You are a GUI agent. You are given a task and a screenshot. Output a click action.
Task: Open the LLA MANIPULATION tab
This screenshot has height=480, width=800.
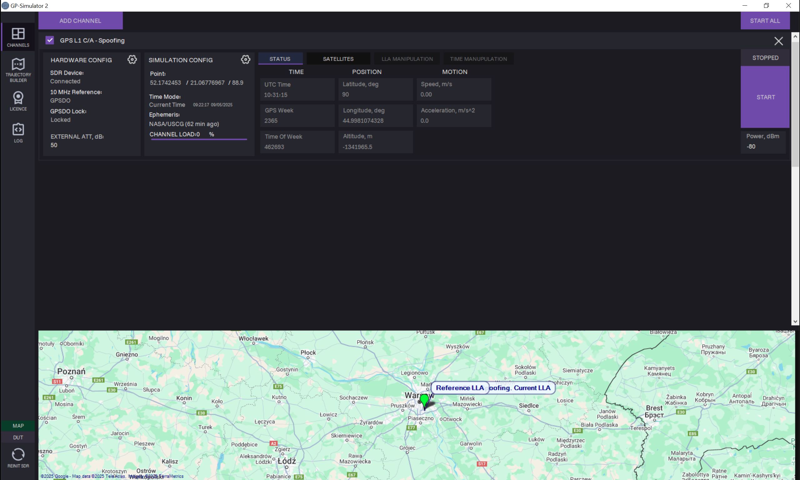[x=407, y=58]
